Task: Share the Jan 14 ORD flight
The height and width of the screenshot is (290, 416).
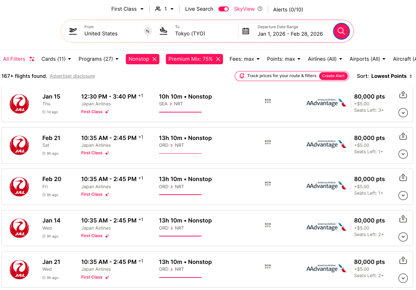Action: click(403, 219)
